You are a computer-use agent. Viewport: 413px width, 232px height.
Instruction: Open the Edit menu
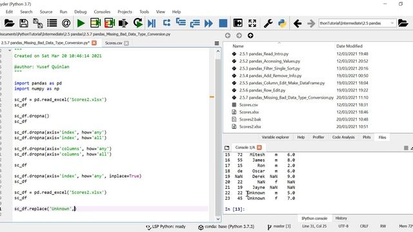[x=9, y=12]
